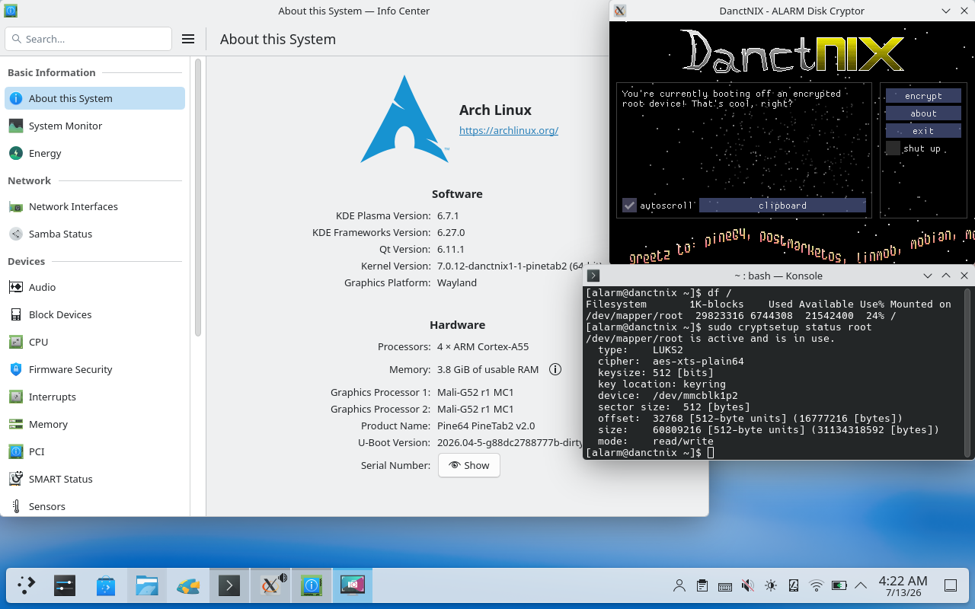Screen dimensions: 975x609
Task: Open the application launcher menu
Action: coord(27,585)
